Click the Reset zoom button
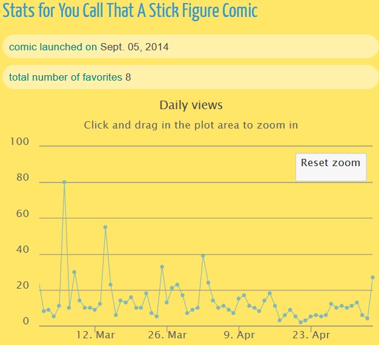379x345 pixels. [331, 162]
